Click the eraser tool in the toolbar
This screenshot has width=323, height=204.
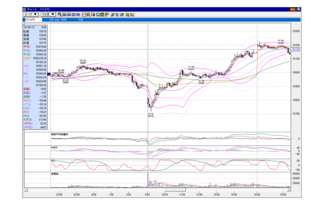[122, 14]
